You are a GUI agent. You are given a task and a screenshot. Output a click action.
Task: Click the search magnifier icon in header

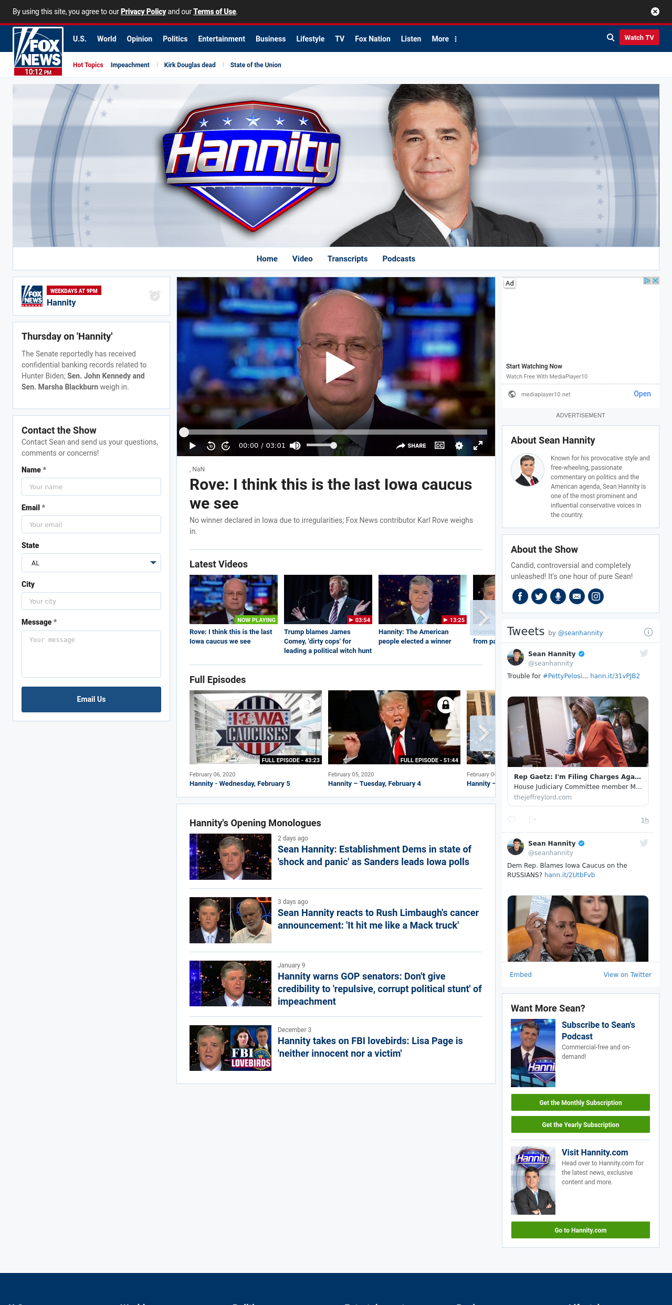point(611,38)
